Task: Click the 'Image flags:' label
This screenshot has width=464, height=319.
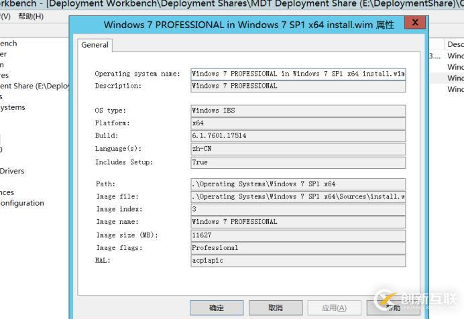Action: click(x=119, y=248)
